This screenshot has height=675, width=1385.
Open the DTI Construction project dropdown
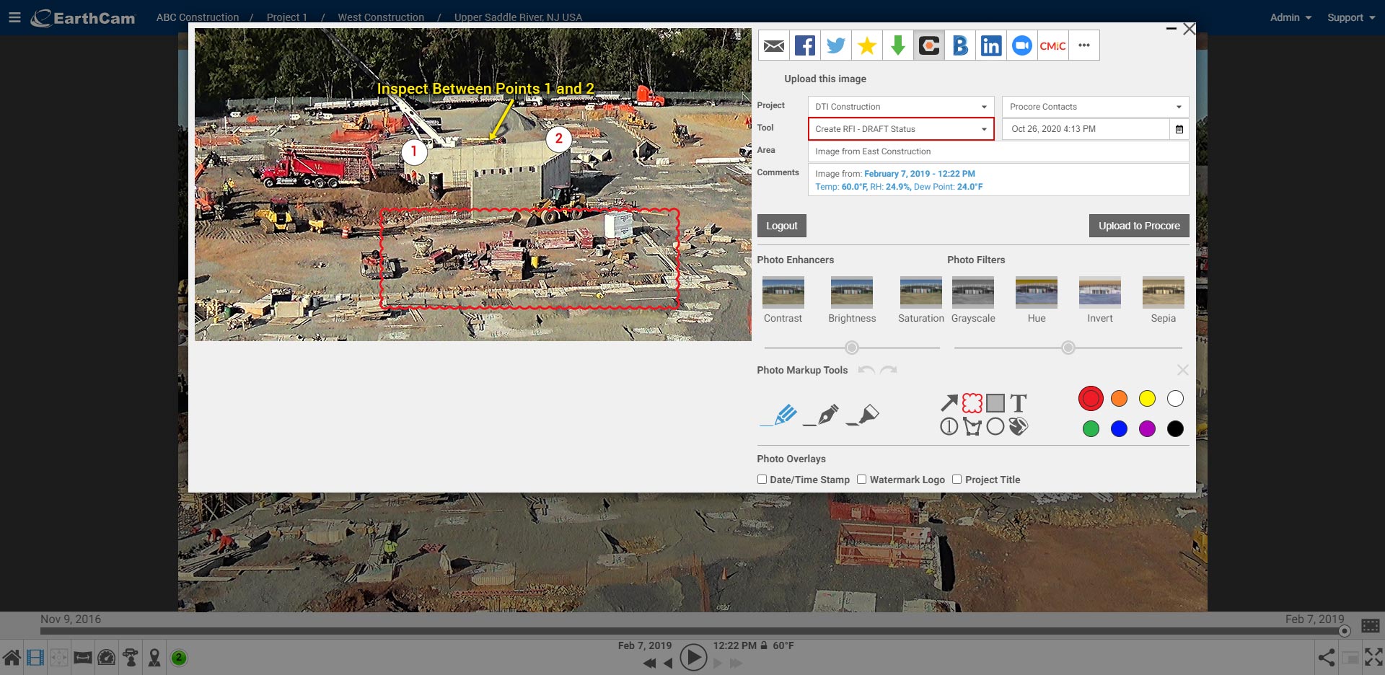click(x=900, y=107)
